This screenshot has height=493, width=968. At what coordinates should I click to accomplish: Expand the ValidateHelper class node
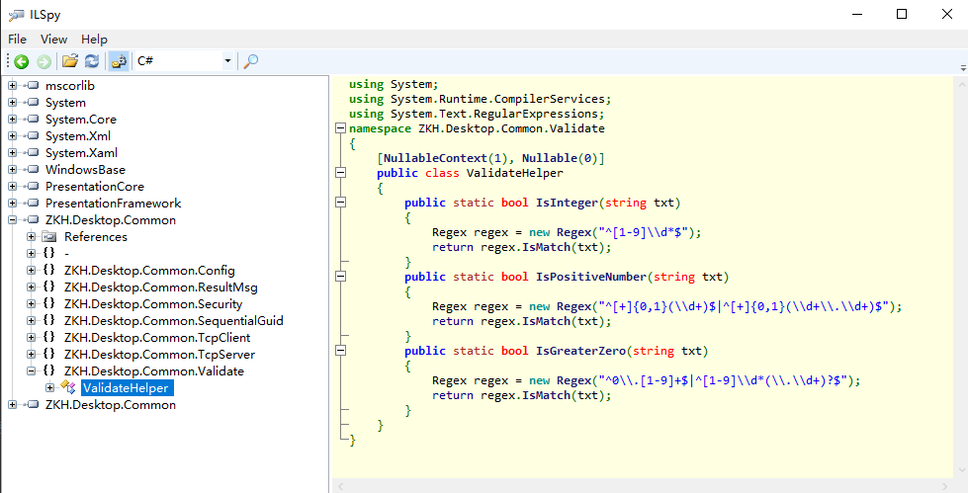coord(50,387)
